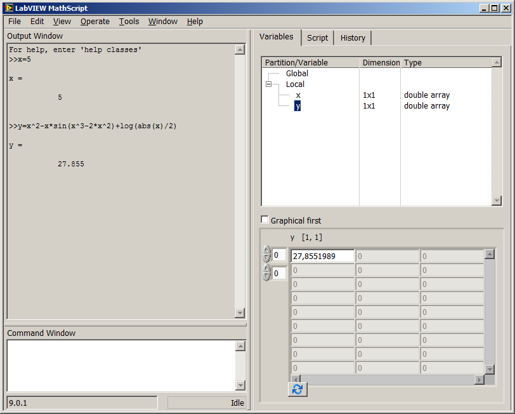Screen dimensions: 515x414
Task: Click the value cell 27,8551989
Action: click(x=323, y=256)
